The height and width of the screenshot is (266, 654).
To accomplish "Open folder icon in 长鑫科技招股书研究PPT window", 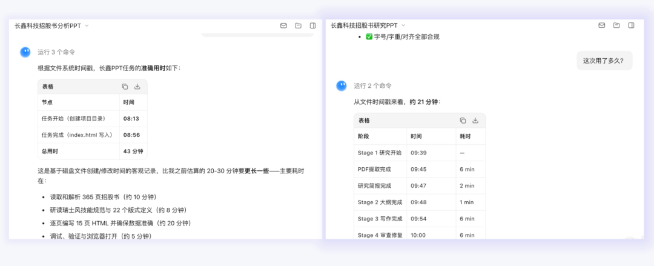I will pos(616,25).
